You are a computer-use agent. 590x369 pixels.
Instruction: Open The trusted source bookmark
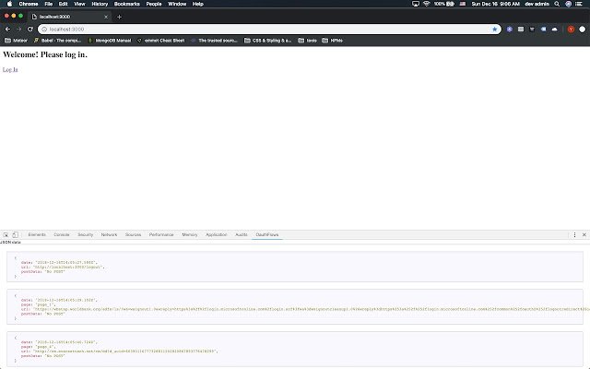pyautogui.click(x=214, y=41)
